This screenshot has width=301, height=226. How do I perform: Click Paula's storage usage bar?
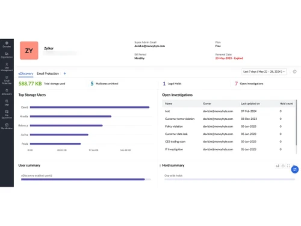55,144
